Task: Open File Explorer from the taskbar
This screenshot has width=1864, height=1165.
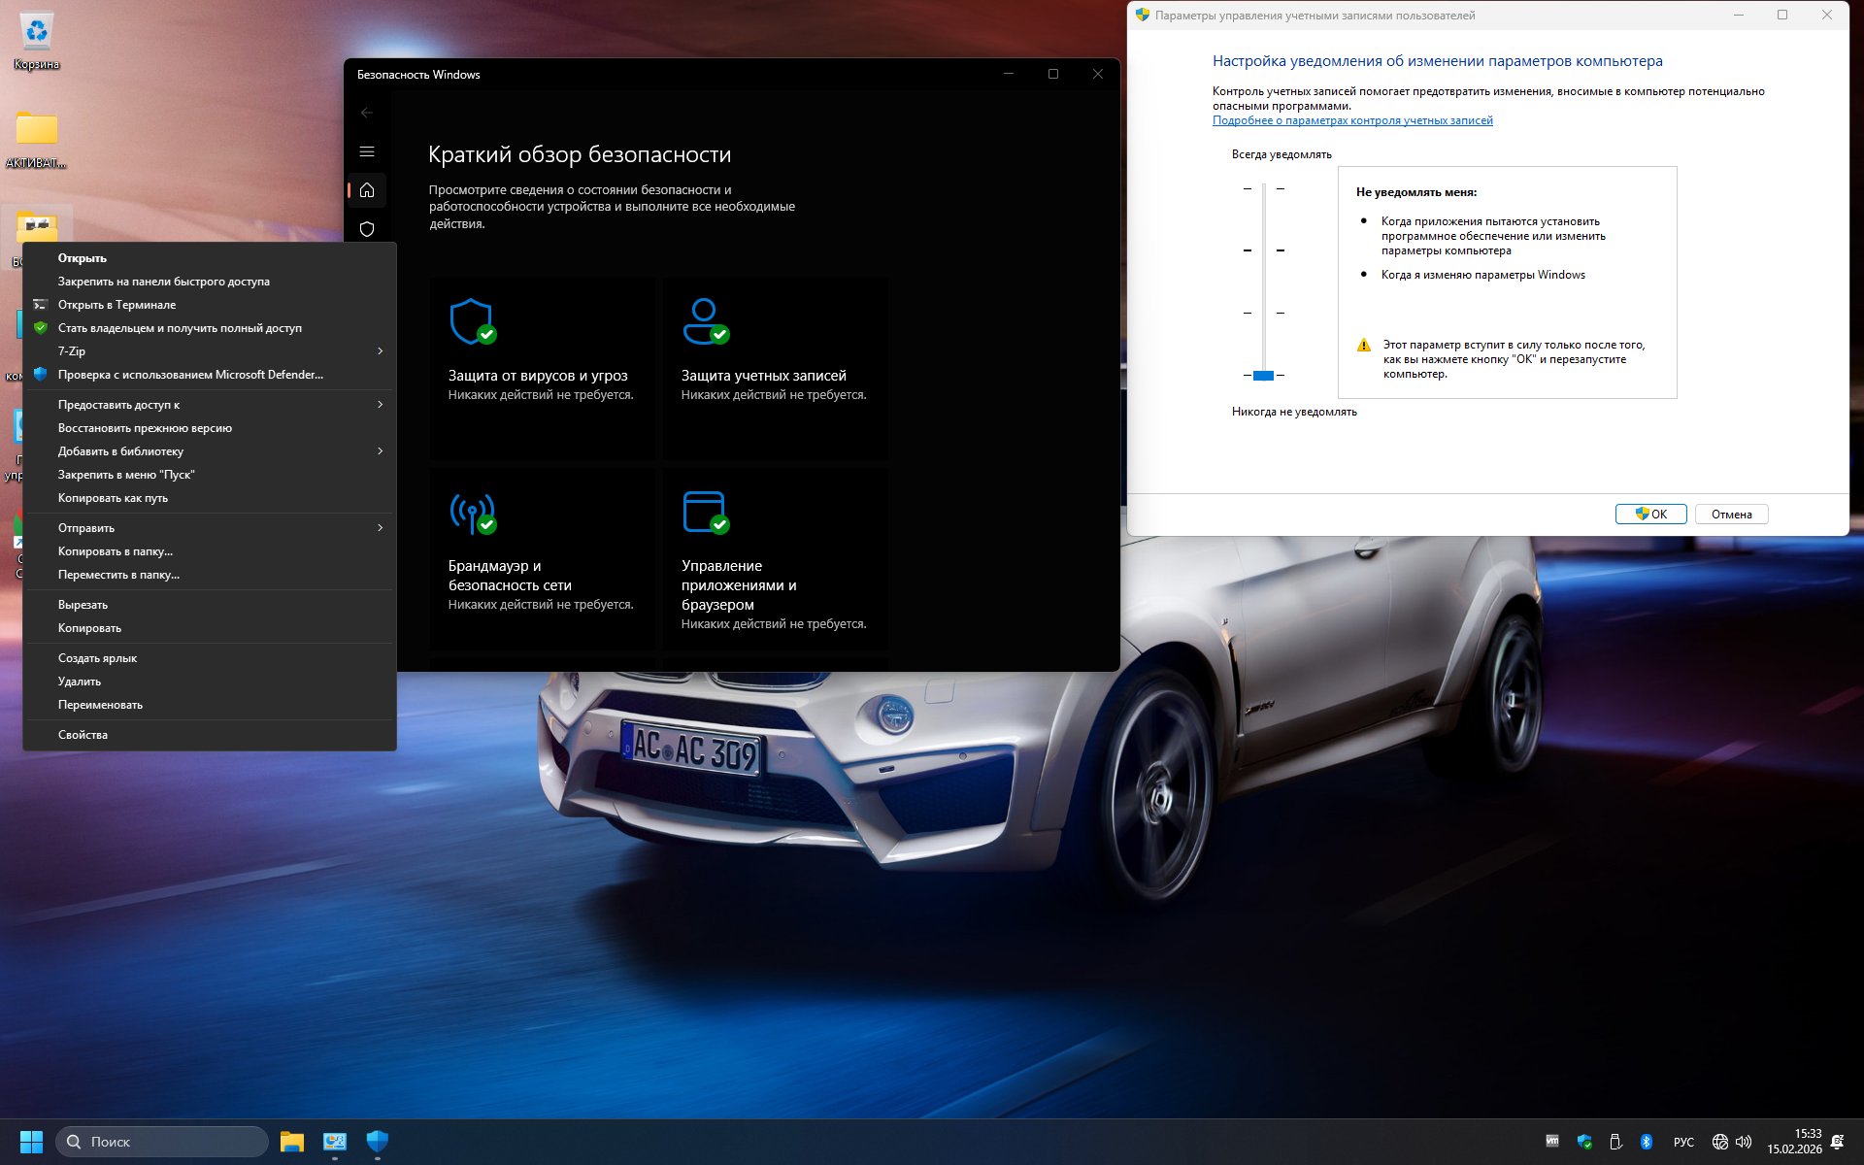Action: [292, 1142]
